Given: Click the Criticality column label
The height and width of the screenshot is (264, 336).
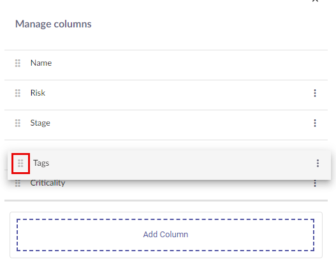Looking at the screenshot, I should [x=48, y=183].
